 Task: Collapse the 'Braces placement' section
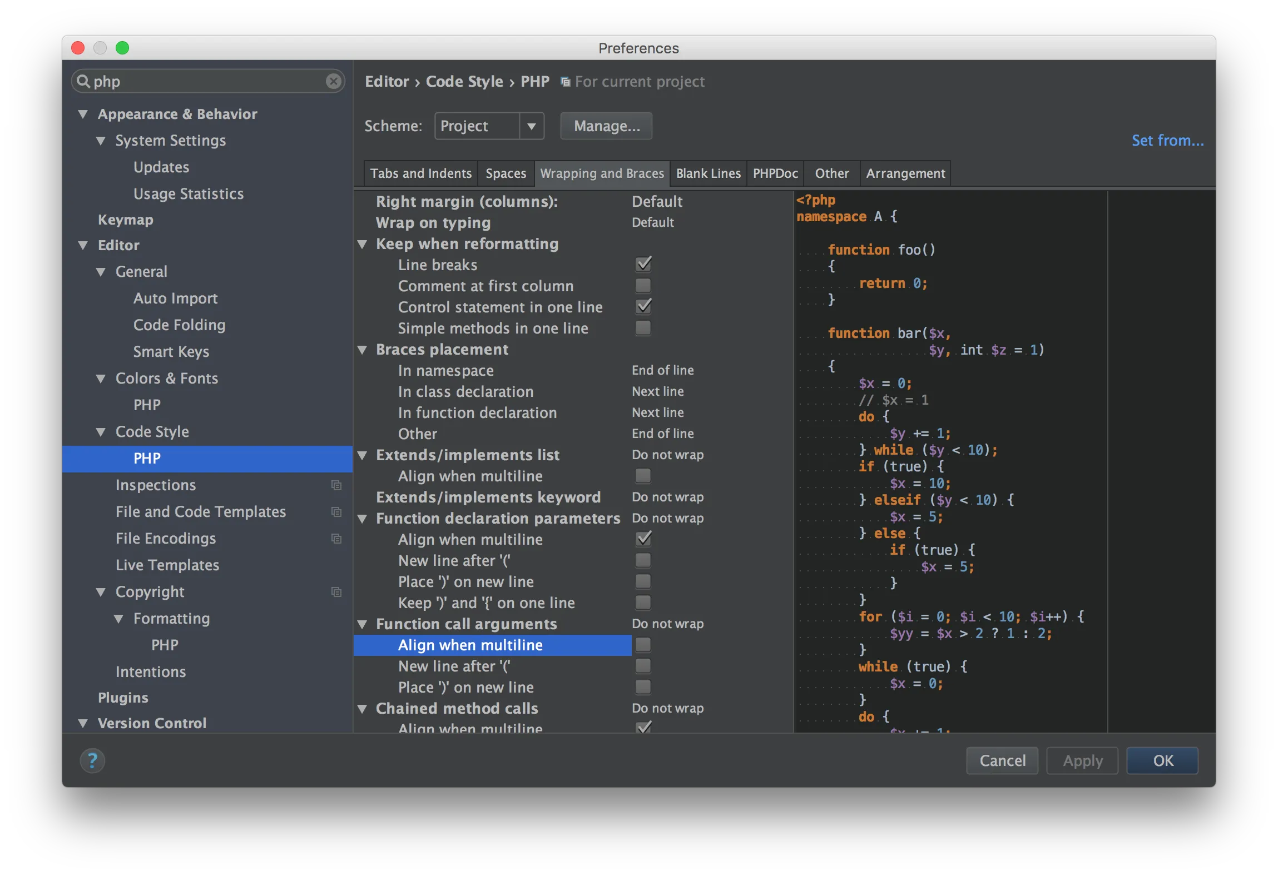[x=363, y=350]
